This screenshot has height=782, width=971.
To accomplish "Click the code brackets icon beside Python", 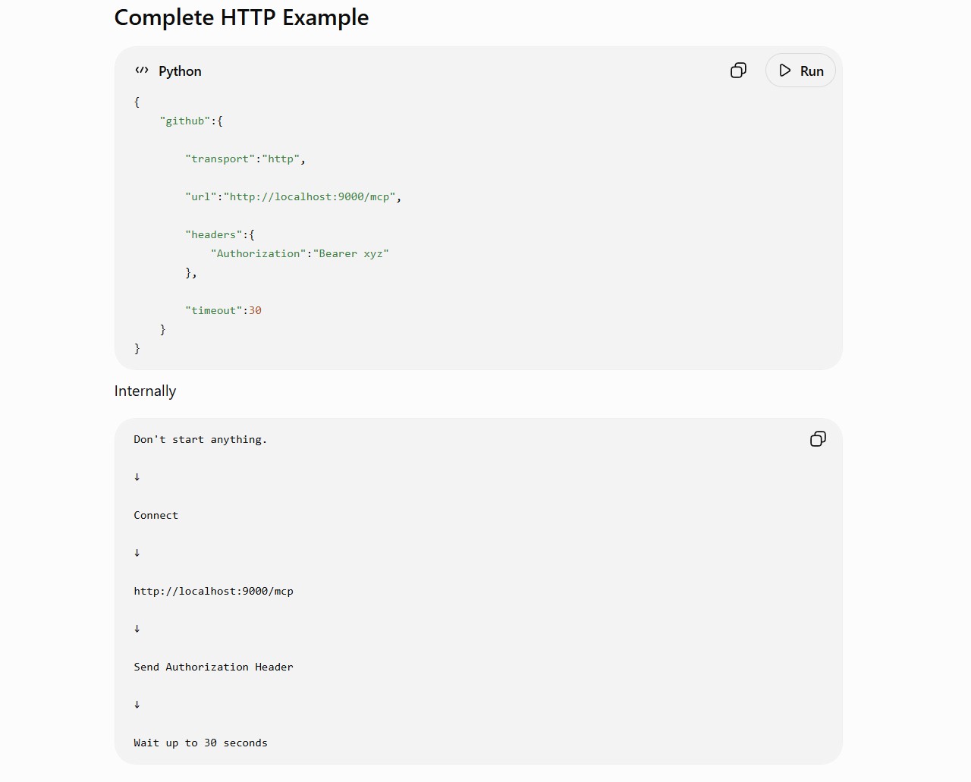I will (x=142, y=71).
